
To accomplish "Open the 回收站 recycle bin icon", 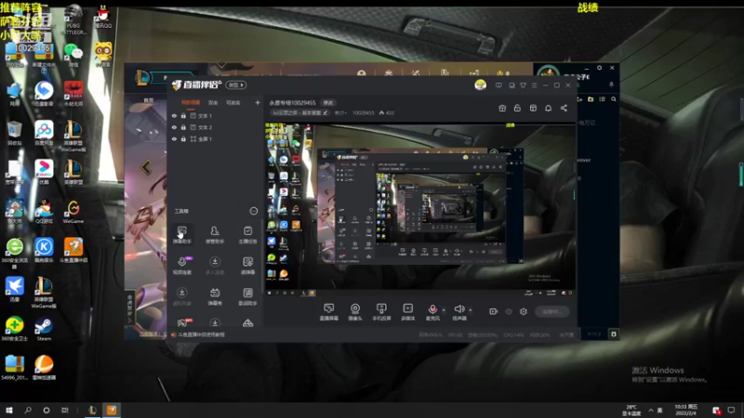I will click(14, 133).
